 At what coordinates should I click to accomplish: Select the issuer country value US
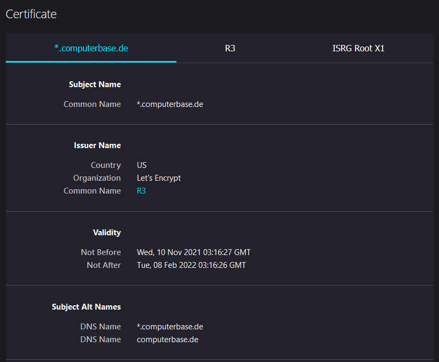141,165
